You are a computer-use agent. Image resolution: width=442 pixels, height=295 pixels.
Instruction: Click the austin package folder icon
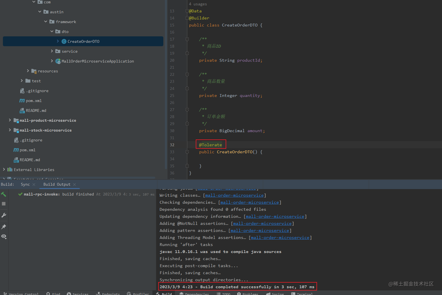pyautogui.click(x=46, y=12)
